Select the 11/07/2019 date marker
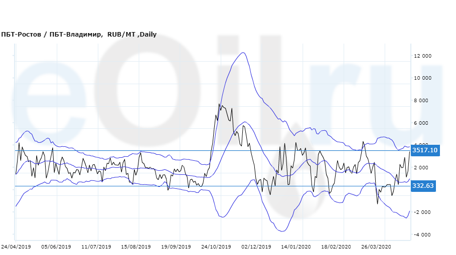 click(96, 247)
